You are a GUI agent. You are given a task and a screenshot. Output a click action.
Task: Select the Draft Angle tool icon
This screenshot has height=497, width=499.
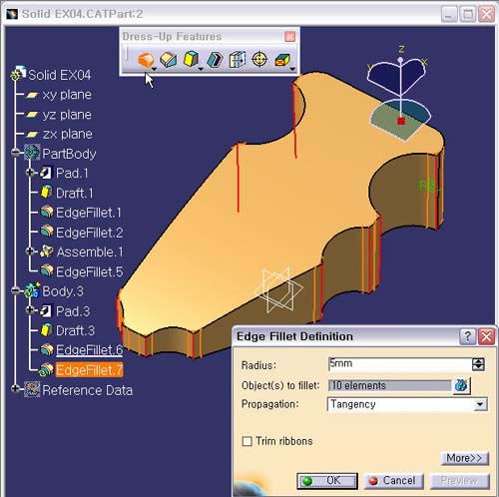191,60
